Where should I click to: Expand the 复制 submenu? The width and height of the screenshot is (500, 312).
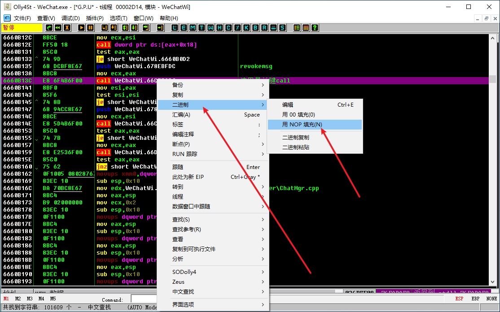[x=213, y=95]
